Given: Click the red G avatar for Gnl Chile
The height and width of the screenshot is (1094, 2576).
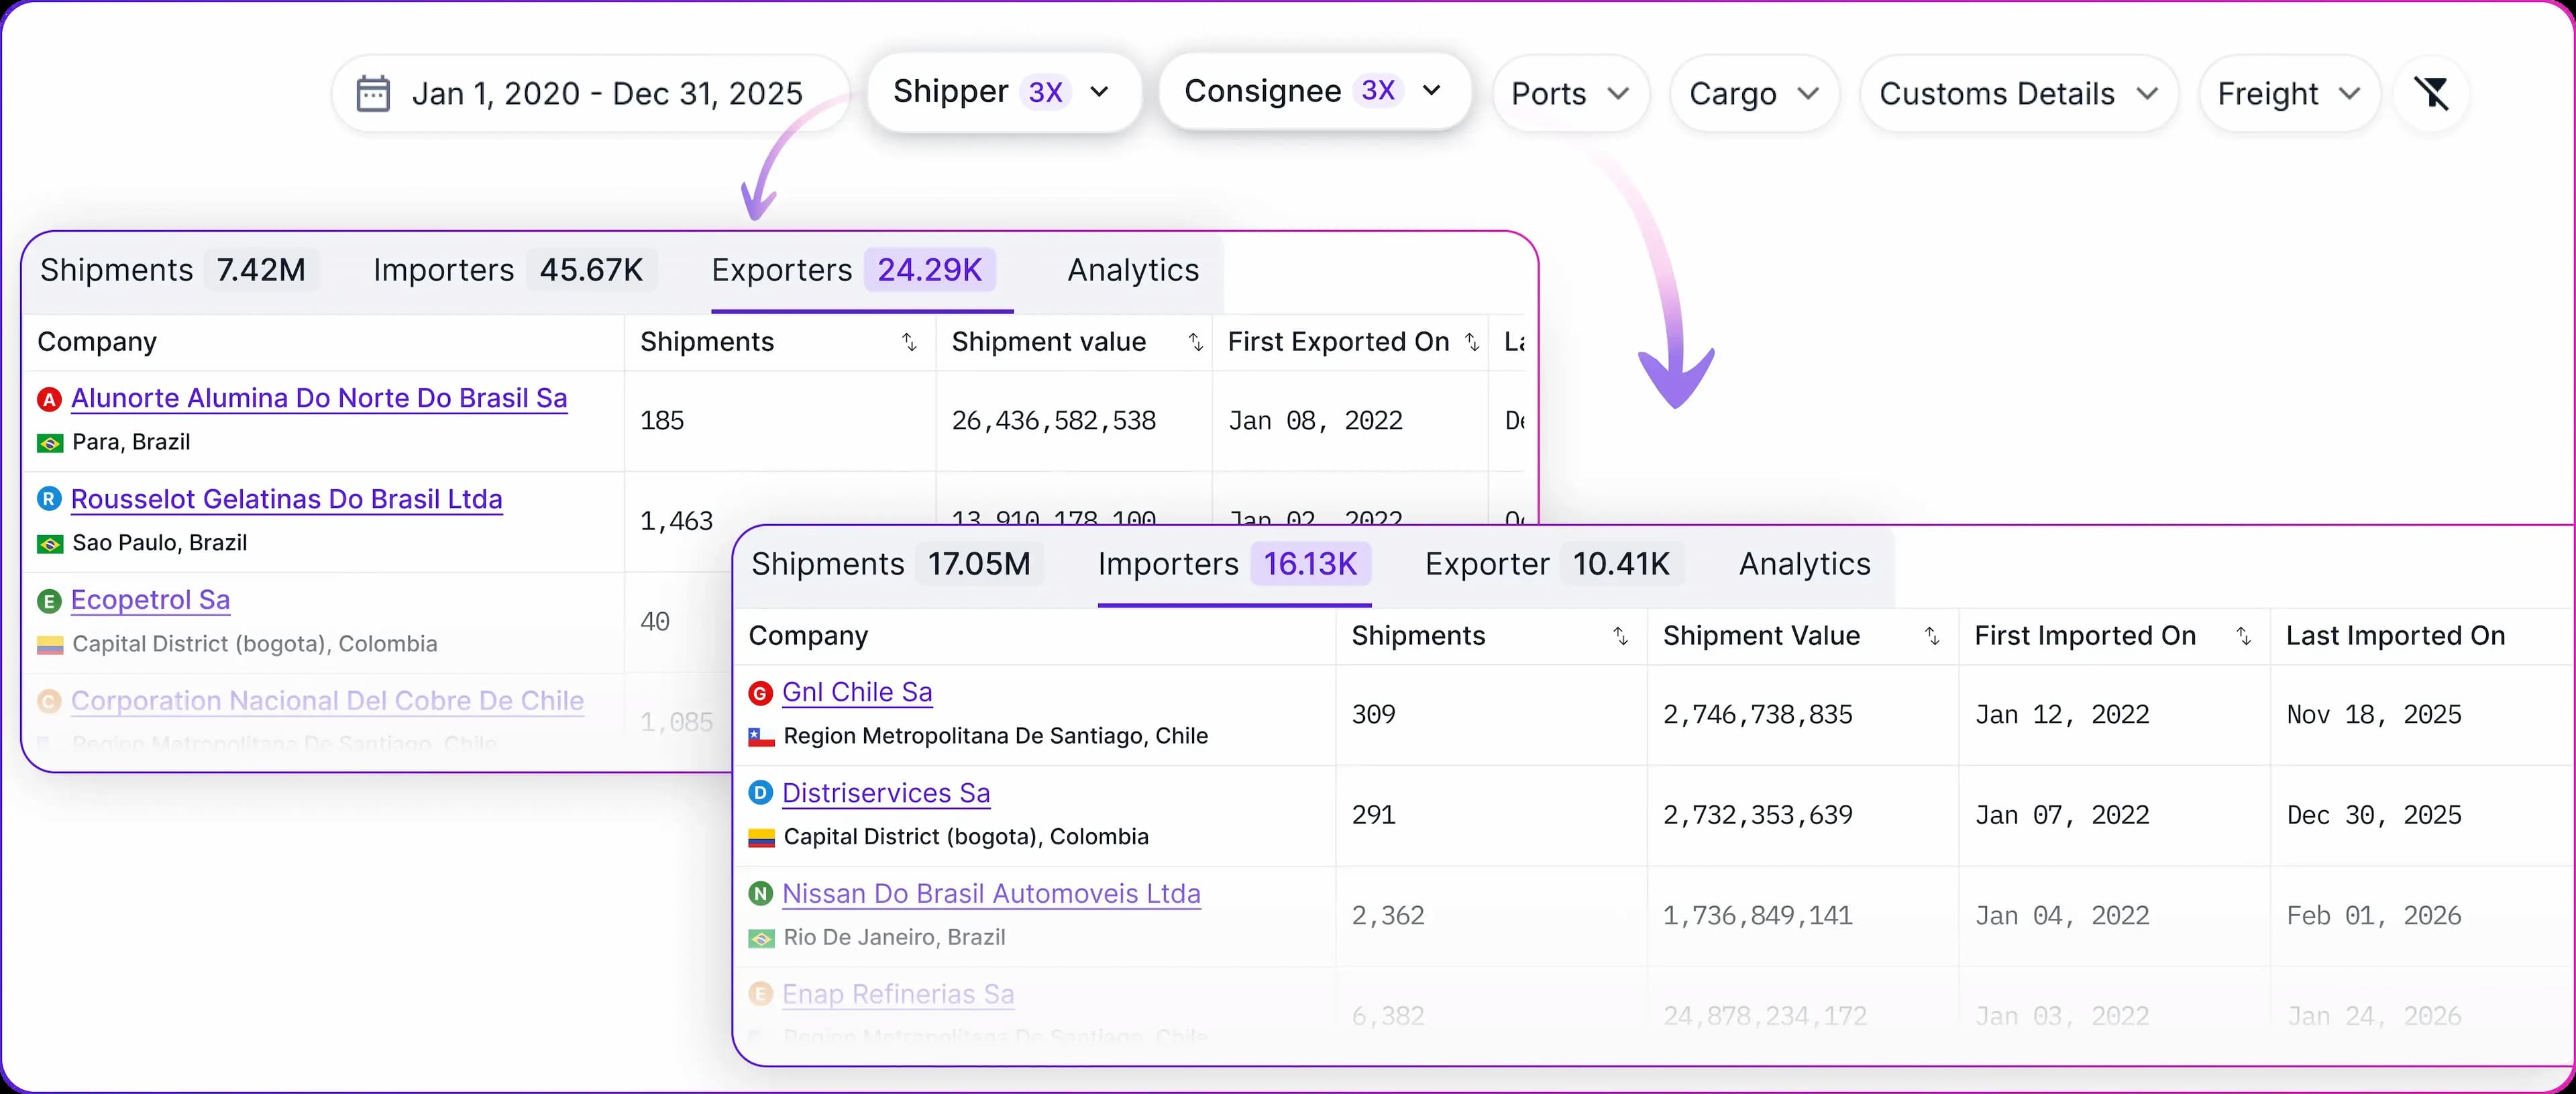Looking at the screenshot, I should click(760, 693).
